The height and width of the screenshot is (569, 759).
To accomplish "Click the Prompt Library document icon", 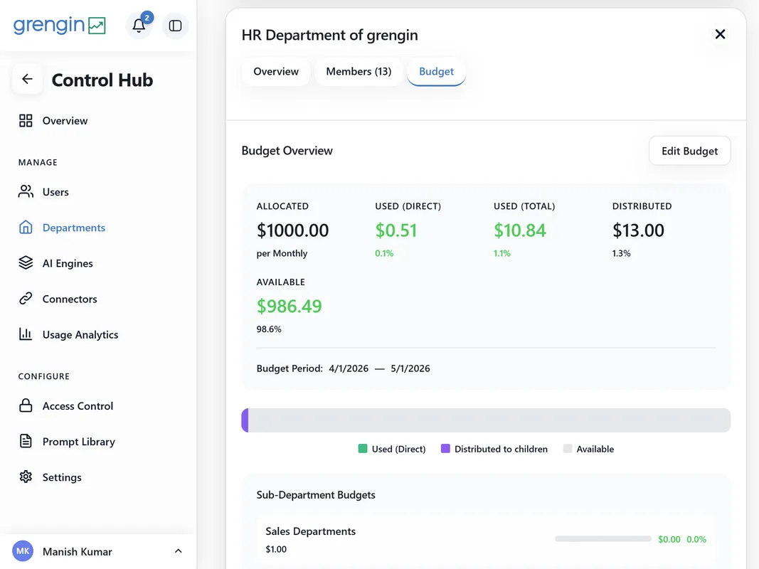I will coord(26,441).
